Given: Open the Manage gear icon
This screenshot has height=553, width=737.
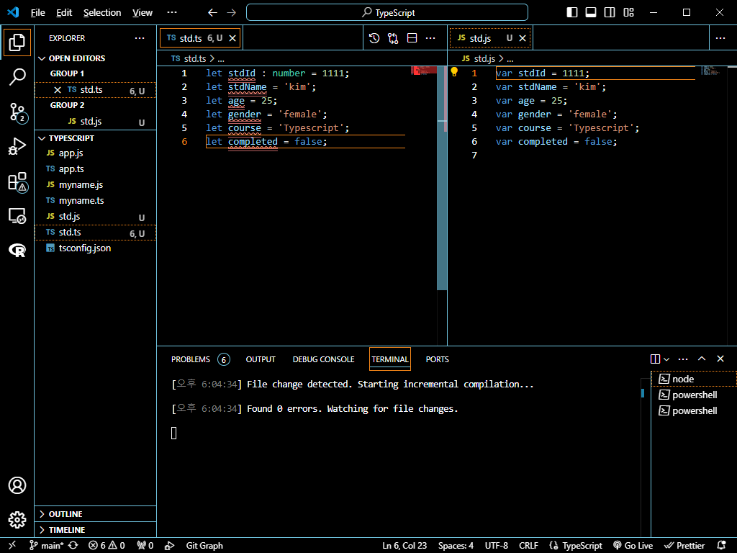Looking at the screenshot, I should pyautogui.click(x=17, y=520).
